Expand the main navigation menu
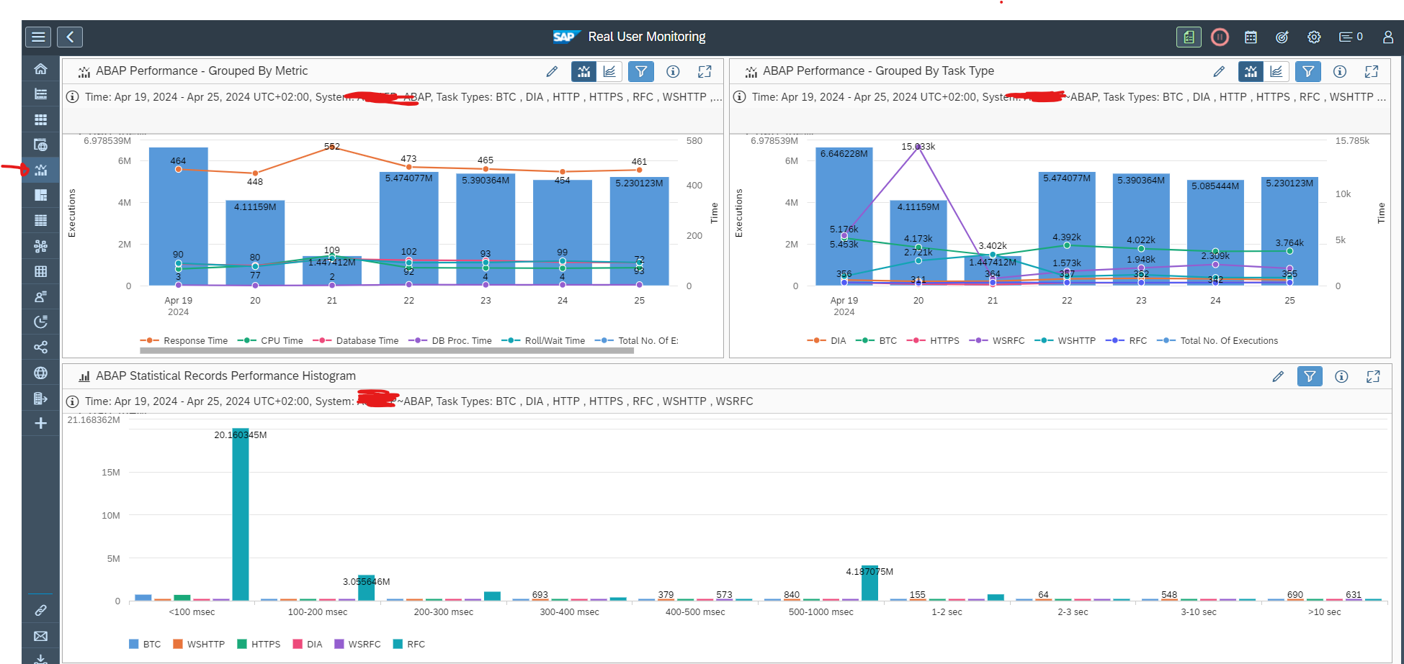Screen dimensions: 1404x664 [x=38, y=37]
